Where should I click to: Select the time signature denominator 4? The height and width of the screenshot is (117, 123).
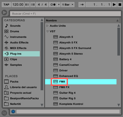(46, 5)
